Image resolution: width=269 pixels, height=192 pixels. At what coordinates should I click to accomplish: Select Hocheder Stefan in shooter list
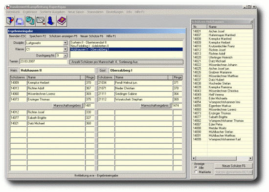pos(222,83)
